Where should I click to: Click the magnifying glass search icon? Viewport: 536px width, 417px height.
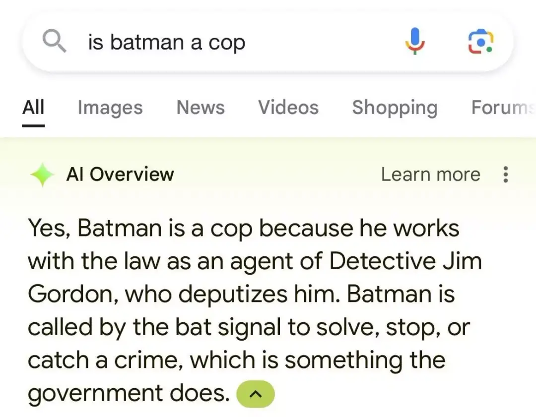point(54,41)
